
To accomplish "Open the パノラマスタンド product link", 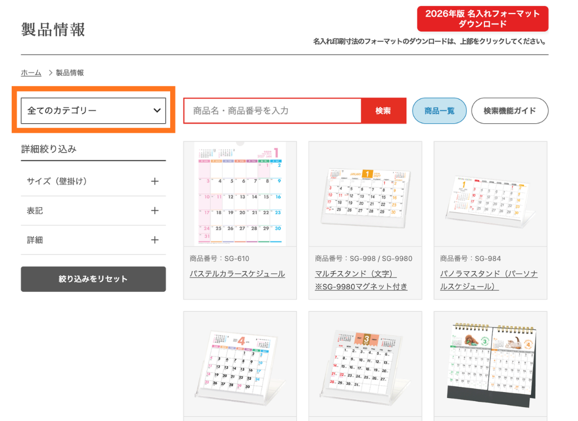I will pyautogui.click(x=488, y=274).
